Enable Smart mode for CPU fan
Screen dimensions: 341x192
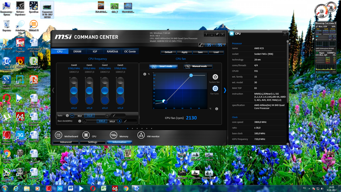pyautogui.click(x=163, y=66)
